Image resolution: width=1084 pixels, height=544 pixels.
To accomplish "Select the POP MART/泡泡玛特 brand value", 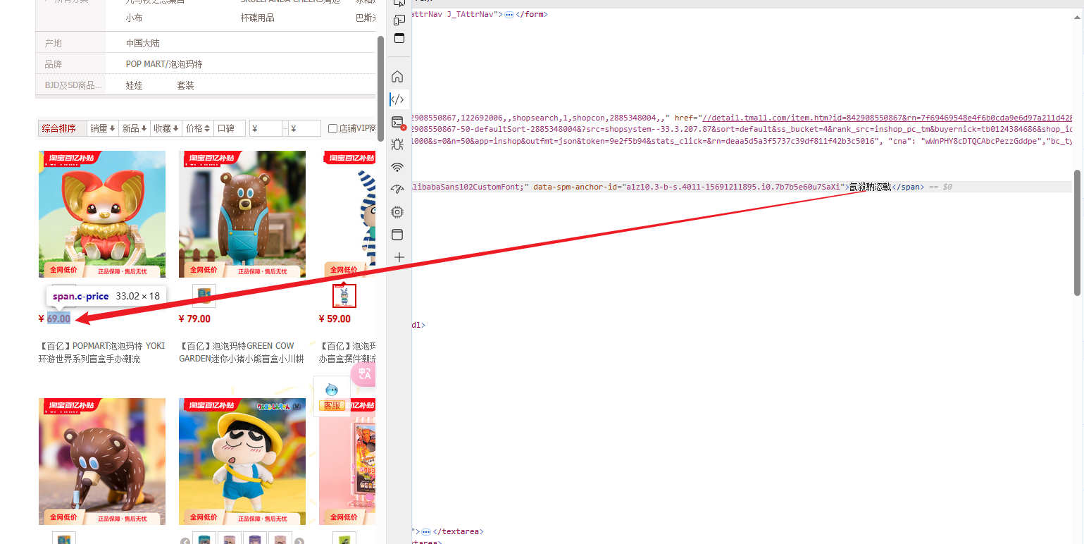I will tap(164, 64).
